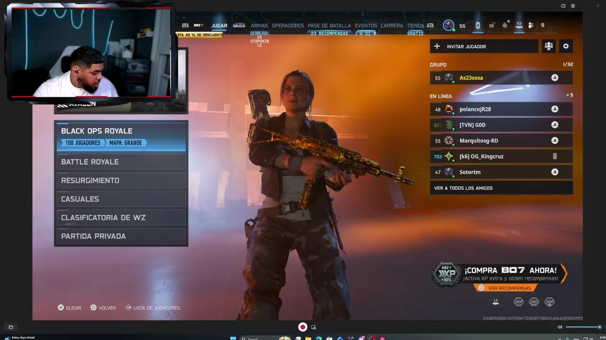Open the TIENDA tab

[416, 25]
